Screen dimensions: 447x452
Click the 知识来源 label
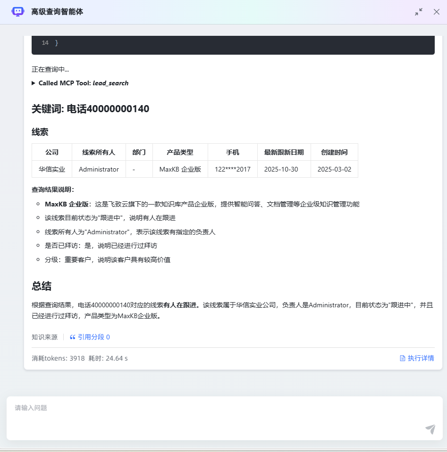coord(44,337)
